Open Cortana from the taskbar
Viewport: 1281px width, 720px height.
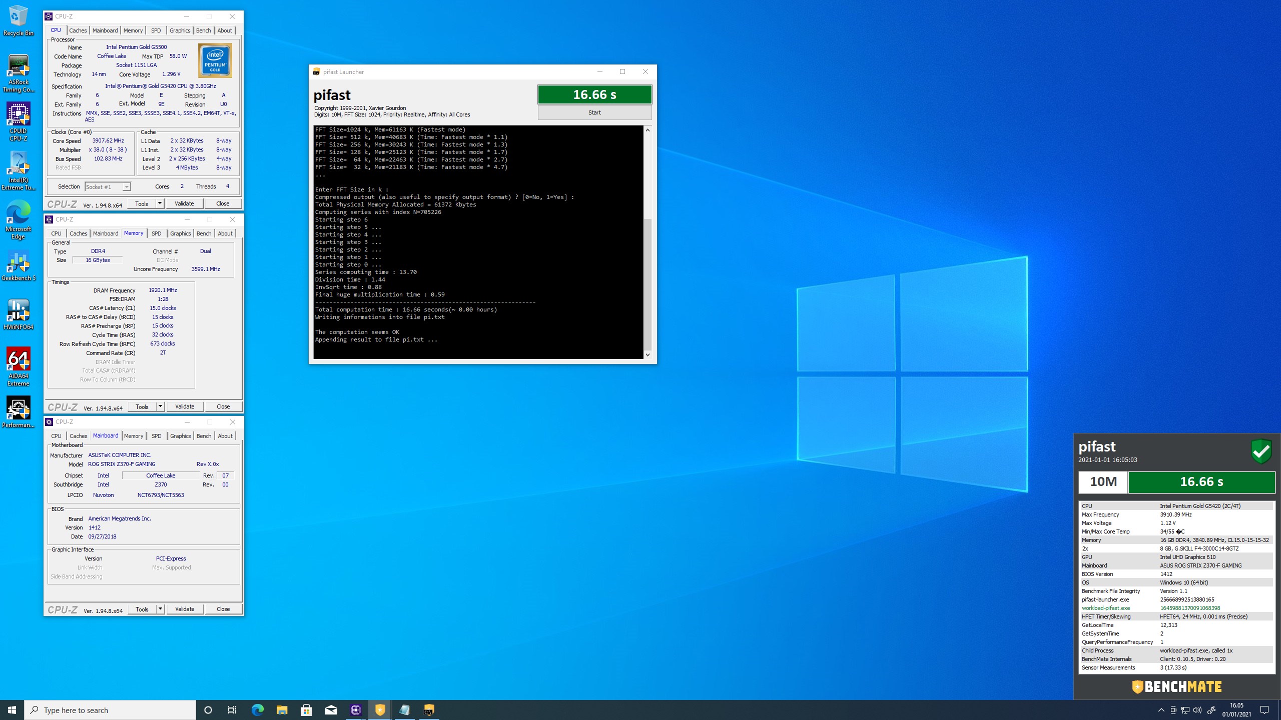208,710
